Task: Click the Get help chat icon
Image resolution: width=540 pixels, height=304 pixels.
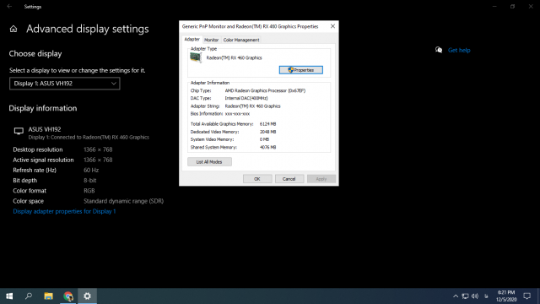Action: 439,50
